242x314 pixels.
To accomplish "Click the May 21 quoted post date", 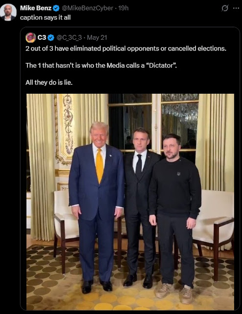I will tap(97, 37).
